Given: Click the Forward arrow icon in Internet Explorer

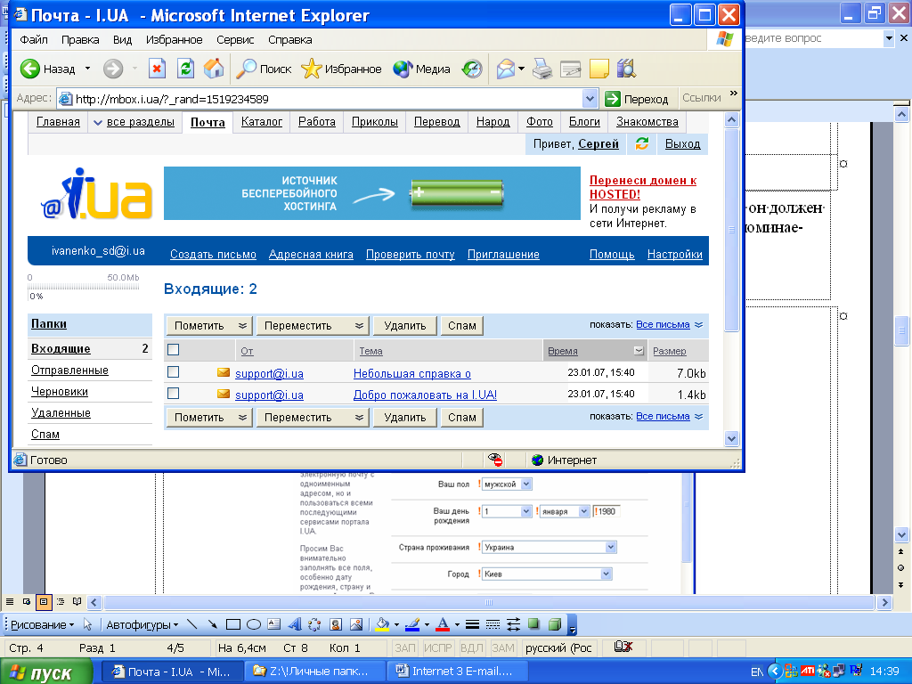Looking at the screenshot, I should 113,69.
